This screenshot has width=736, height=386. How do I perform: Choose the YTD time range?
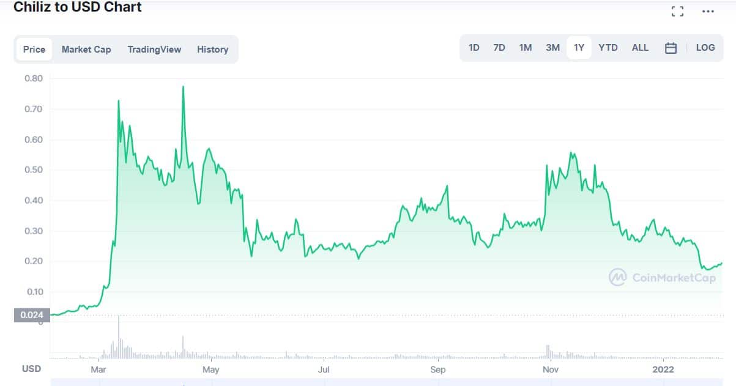tap(608, 47)
